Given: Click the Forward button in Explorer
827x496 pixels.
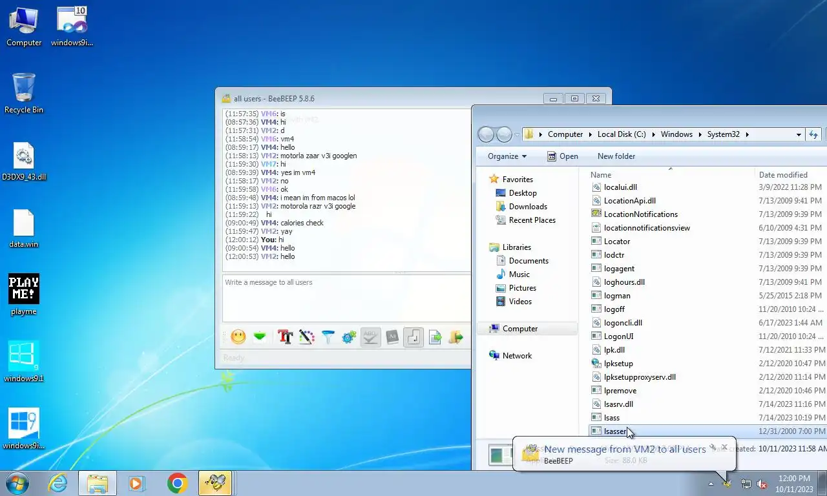Looking at the screenshot, I should point(504,134).
